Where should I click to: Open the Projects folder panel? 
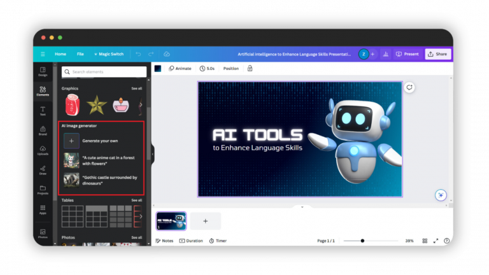(43, 190)
